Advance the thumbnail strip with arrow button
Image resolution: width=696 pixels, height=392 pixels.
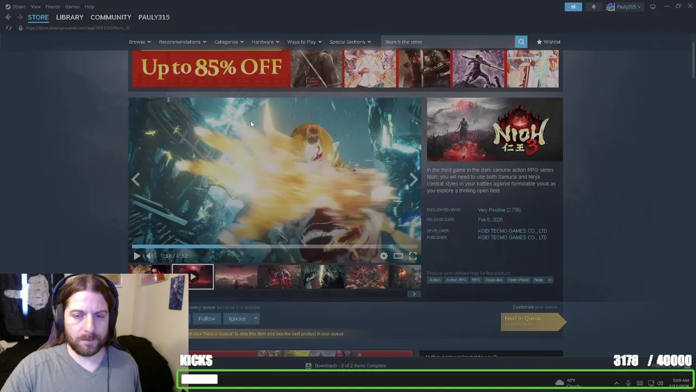[x=414, y=294]
